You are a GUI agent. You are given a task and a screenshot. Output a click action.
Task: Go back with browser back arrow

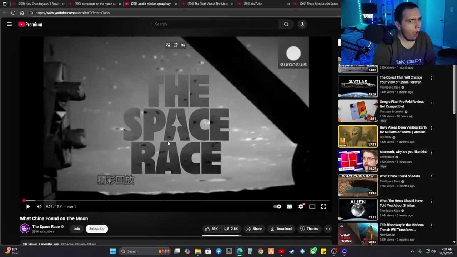(5, 13)
